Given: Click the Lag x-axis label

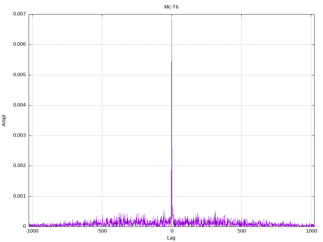Looking at the screenshot, I should (171, 238).
